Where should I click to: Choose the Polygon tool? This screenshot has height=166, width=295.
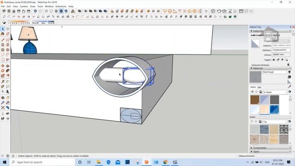click(x=7, y=50)
